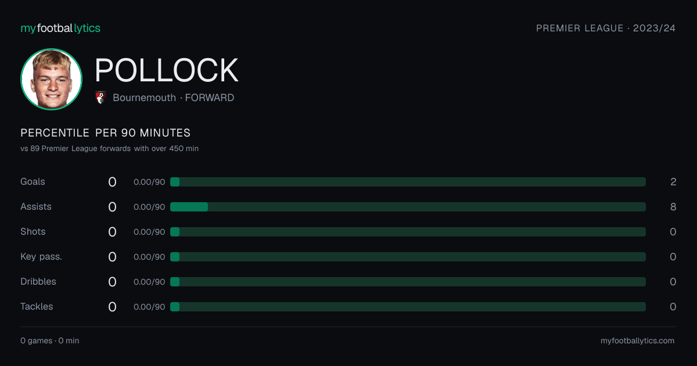Viewport: 697px width, 366px height.
Task: Click the Assists percentile bar
Action: [408, 207]
